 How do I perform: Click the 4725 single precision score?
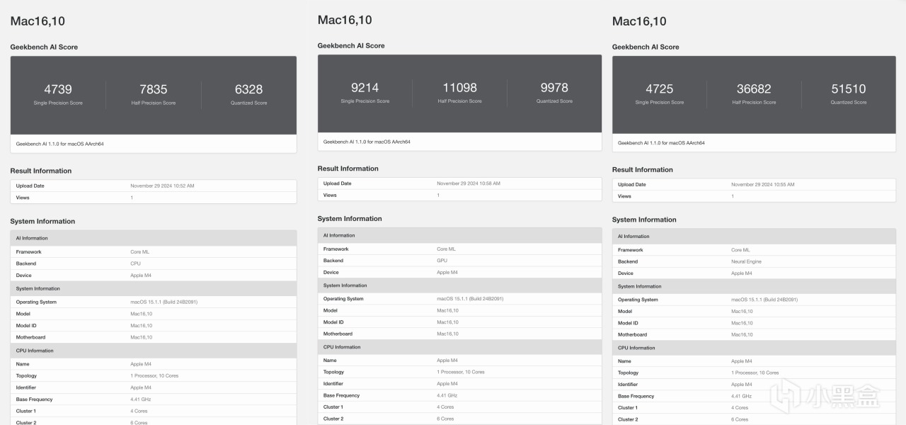coord(659,89)
